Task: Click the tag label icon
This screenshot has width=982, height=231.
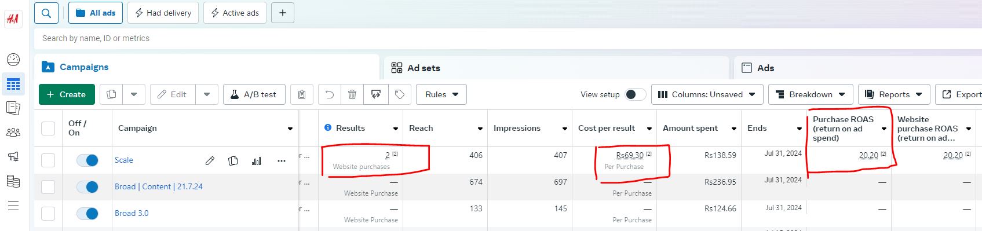Action: pyautogui.click(x=400, y=94)
